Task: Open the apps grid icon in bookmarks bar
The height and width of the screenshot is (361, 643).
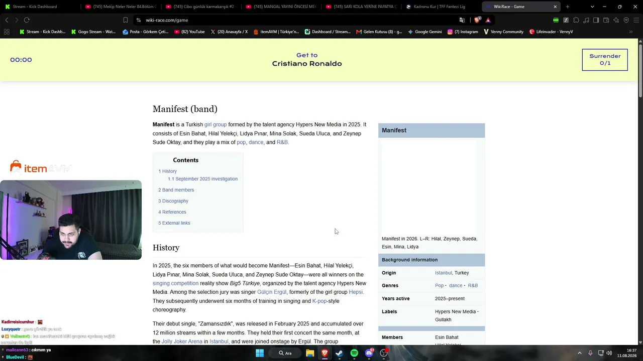Action: click(7, 32)
